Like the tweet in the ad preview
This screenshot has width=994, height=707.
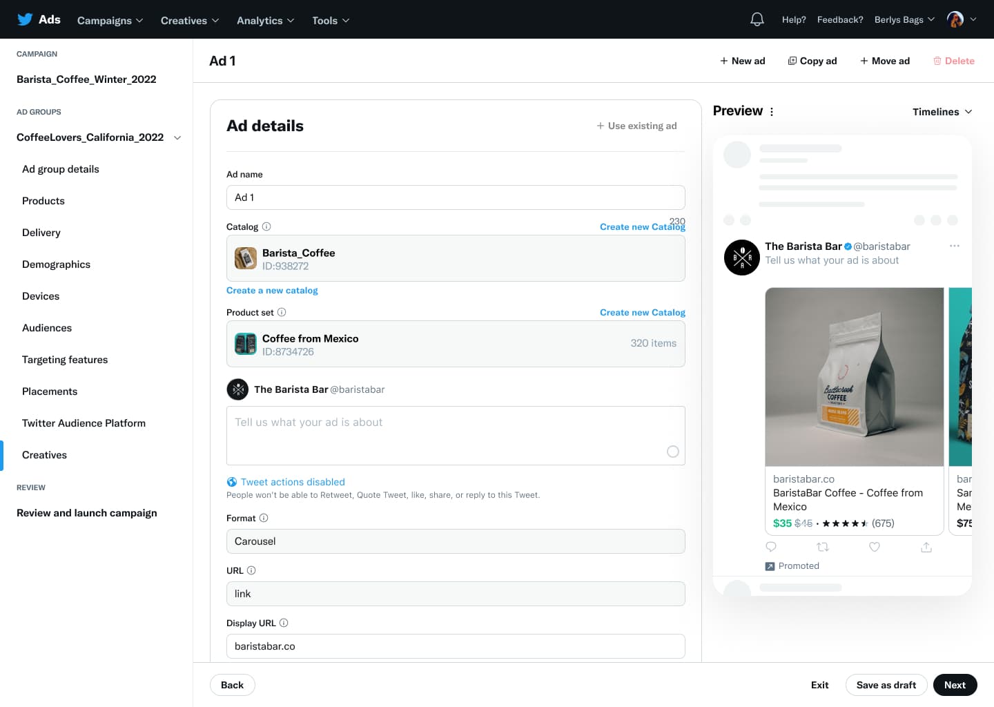[x=875, y=547]
